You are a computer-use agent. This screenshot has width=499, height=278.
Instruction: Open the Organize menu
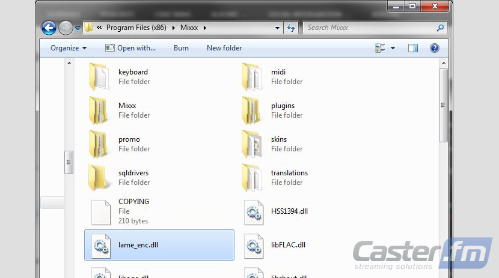tap(69, 48)
